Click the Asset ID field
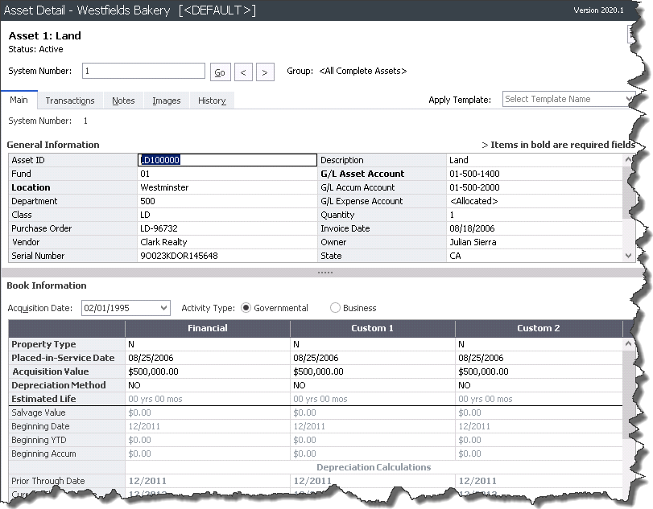653x509 pixels. click(x=227, y=160)
